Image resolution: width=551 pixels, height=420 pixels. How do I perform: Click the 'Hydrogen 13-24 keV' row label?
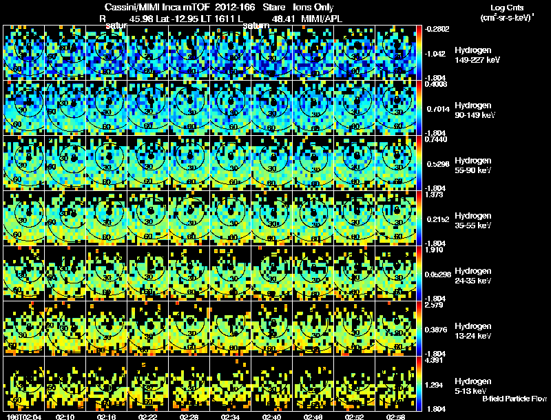coord(472,331)
